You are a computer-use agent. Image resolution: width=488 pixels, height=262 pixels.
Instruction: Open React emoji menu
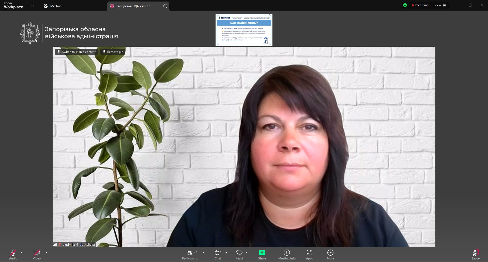(239, 255)
